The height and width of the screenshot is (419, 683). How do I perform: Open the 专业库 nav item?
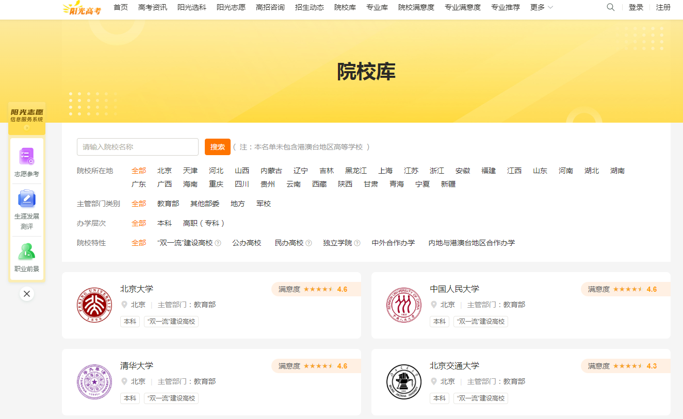pyautogui.click(x=377, y=7)
